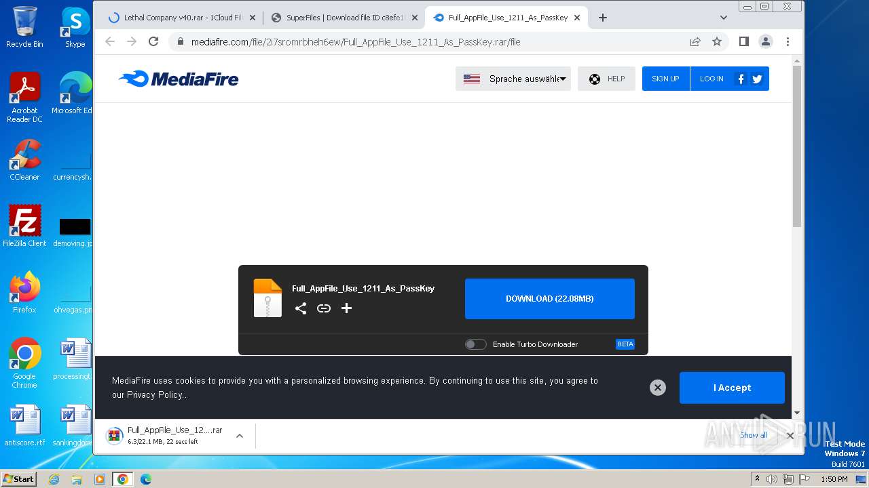Open Microsoft Edge desktop icon
The height and width of the screenshot is (488, 869).
pyautogui.click(x=73, y=93)
